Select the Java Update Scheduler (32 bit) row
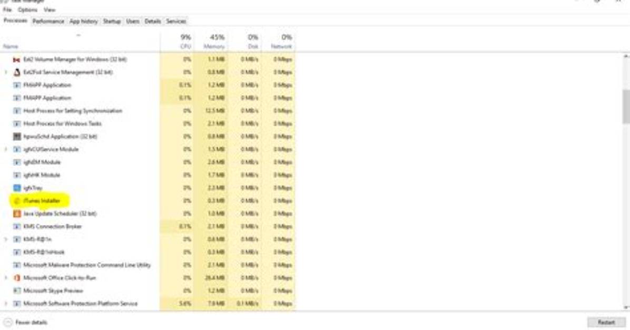630x330 pixels. (x=148, y=213)
